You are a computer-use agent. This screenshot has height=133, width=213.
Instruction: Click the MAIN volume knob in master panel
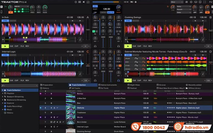(x=118, y=7)
